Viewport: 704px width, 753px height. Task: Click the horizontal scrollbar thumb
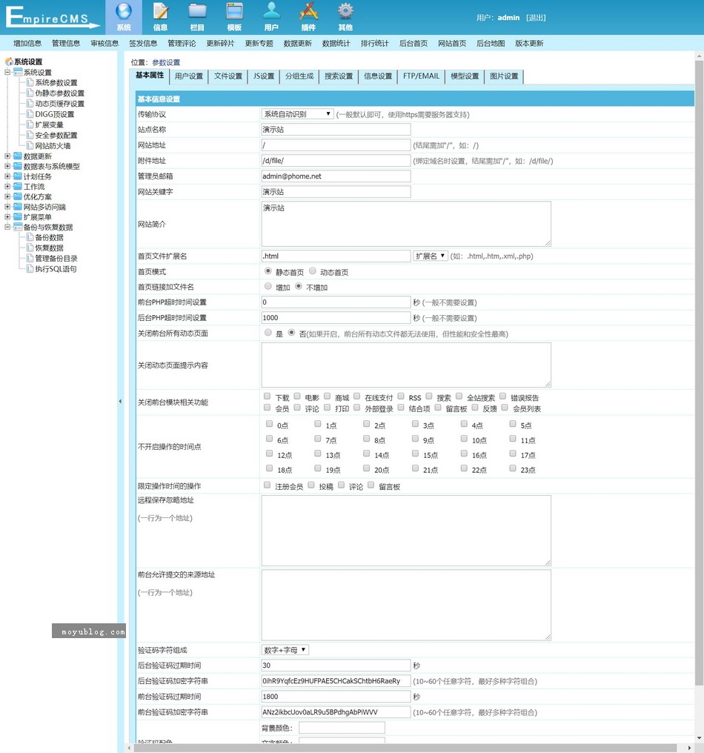(x=405, y=749)
